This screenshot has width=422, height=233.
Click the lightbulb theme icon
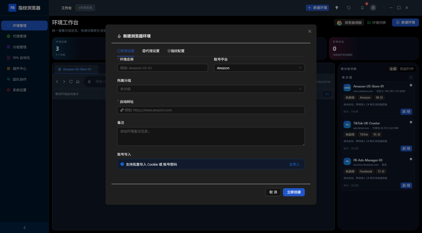[x=337, y=8]
